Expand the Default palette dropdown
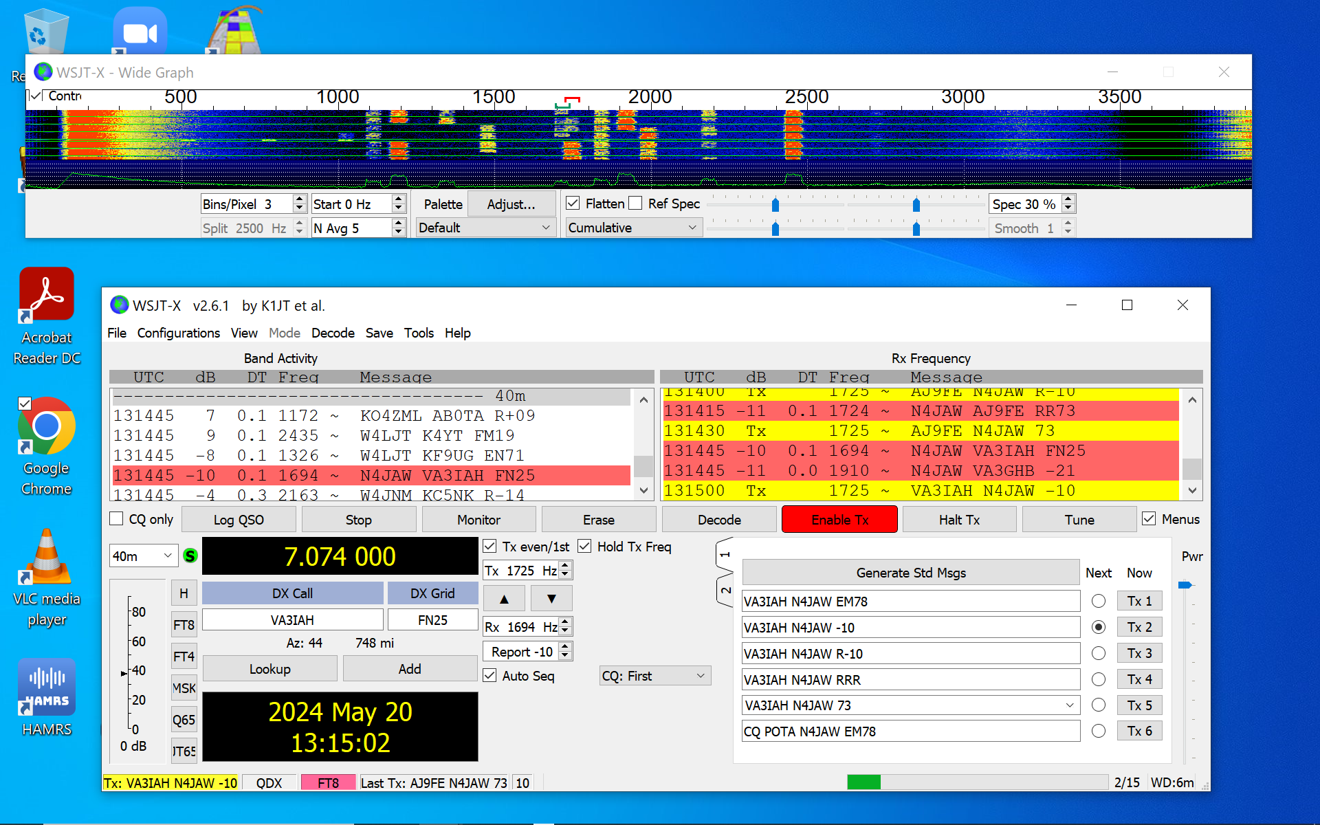1320x825 pixels. pyautogui.click(x=485, y=228)
